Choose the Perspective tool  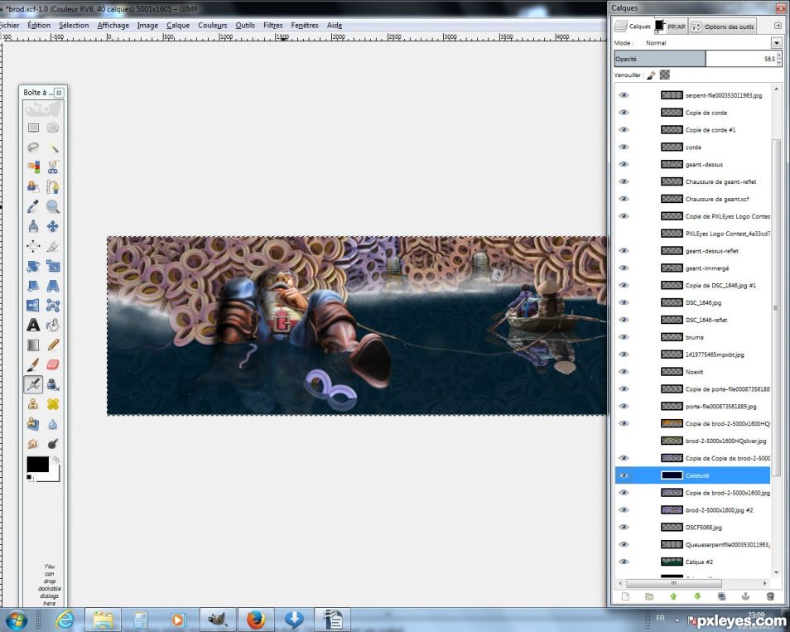[x=53, y=286]
